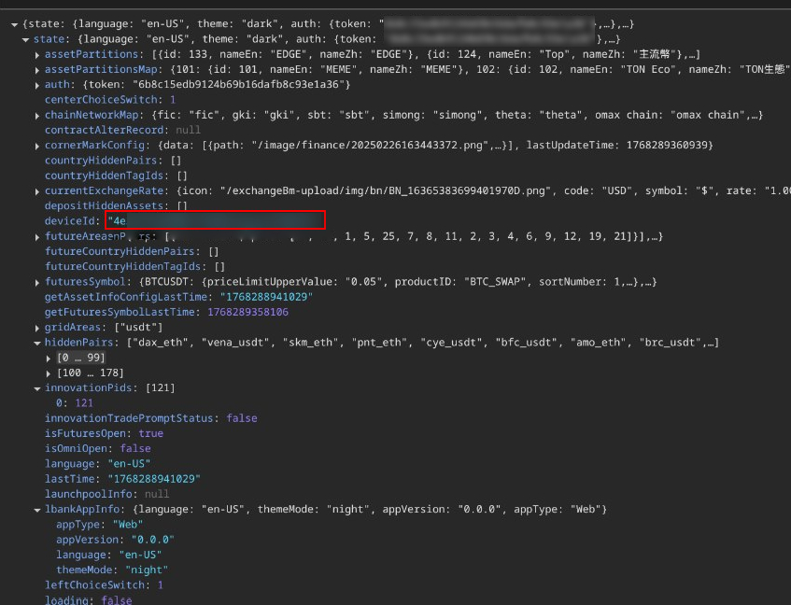Select the depositHiddenAssets row
The width and height of the screenshot is (791, 605).
click(x=116, y=205)
